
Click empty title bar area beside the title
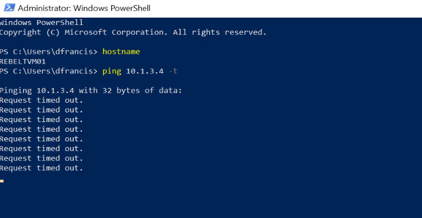[x=285, y=8]
